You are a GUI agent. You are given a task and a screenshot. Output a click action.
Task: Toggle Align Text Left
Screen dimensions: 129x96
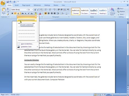[46, 13]
